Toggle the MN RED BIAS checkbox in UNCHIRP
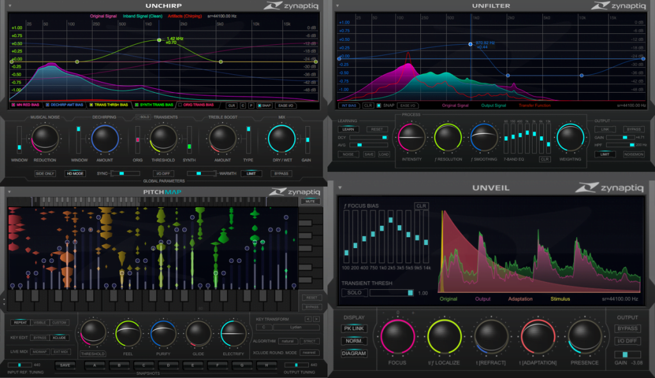The height and width of the screenshot is (378, 655). pos(13,105)
